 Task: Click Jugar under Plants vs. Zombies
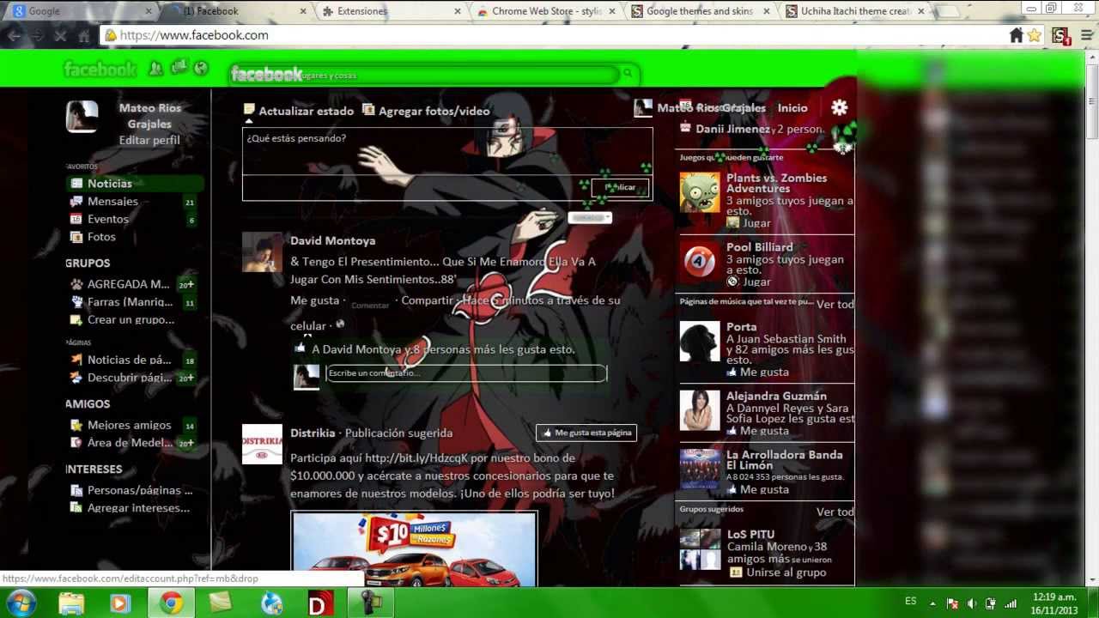pyautogui.click(x=756, y=223)
